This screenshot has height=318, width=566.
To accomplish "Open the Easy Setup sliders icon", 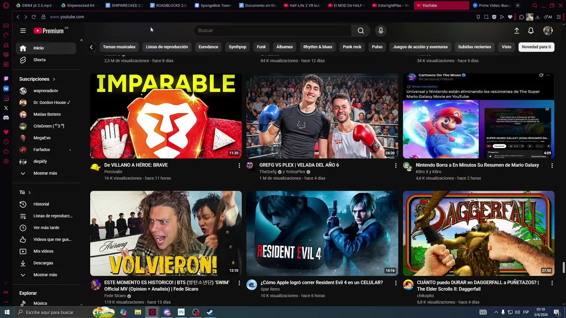I will tap(559, 17).
